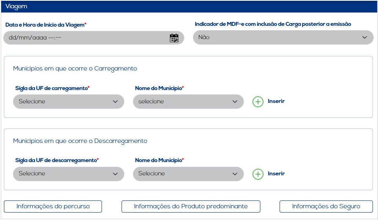The width and height of the screenshot is (378, 220).
Task: Expand Sigla da UF de carregamento dropdown
Action: (x=69, y=101)
